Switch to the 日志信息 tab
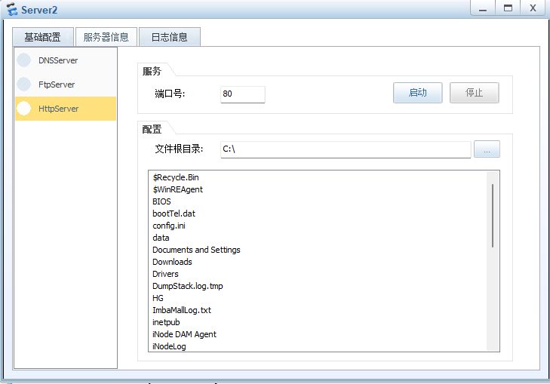550x384 pixels. [x=170, y=37]
